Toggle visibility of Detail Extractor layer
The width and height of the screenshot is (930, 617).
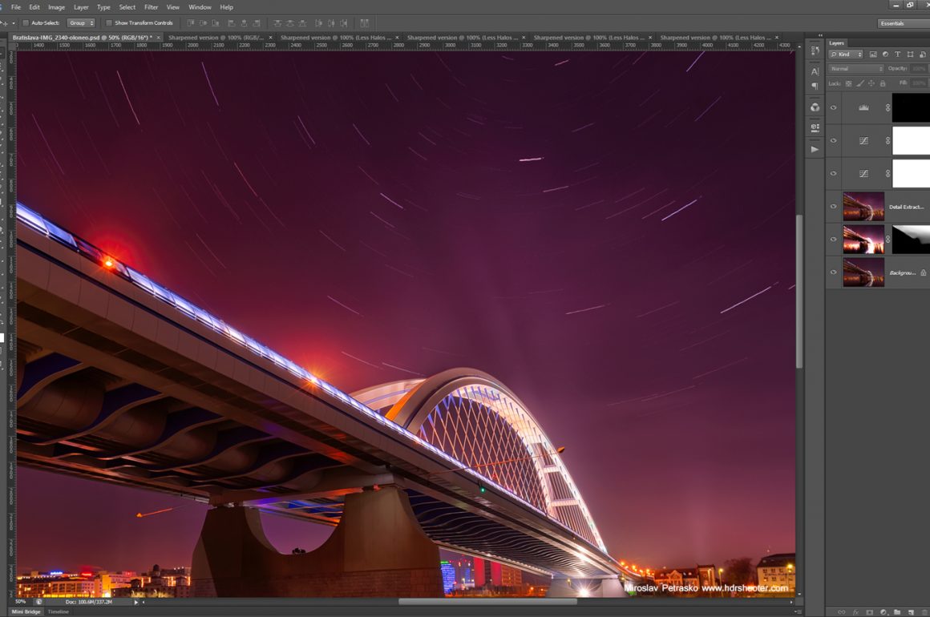[834, 207]
